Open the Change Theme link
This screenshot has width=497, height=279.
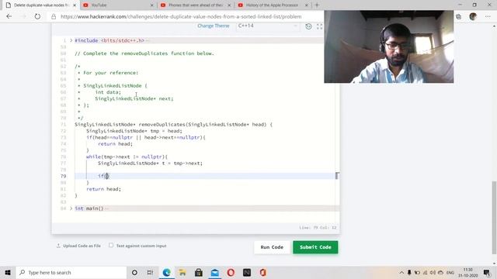(214, 26)
